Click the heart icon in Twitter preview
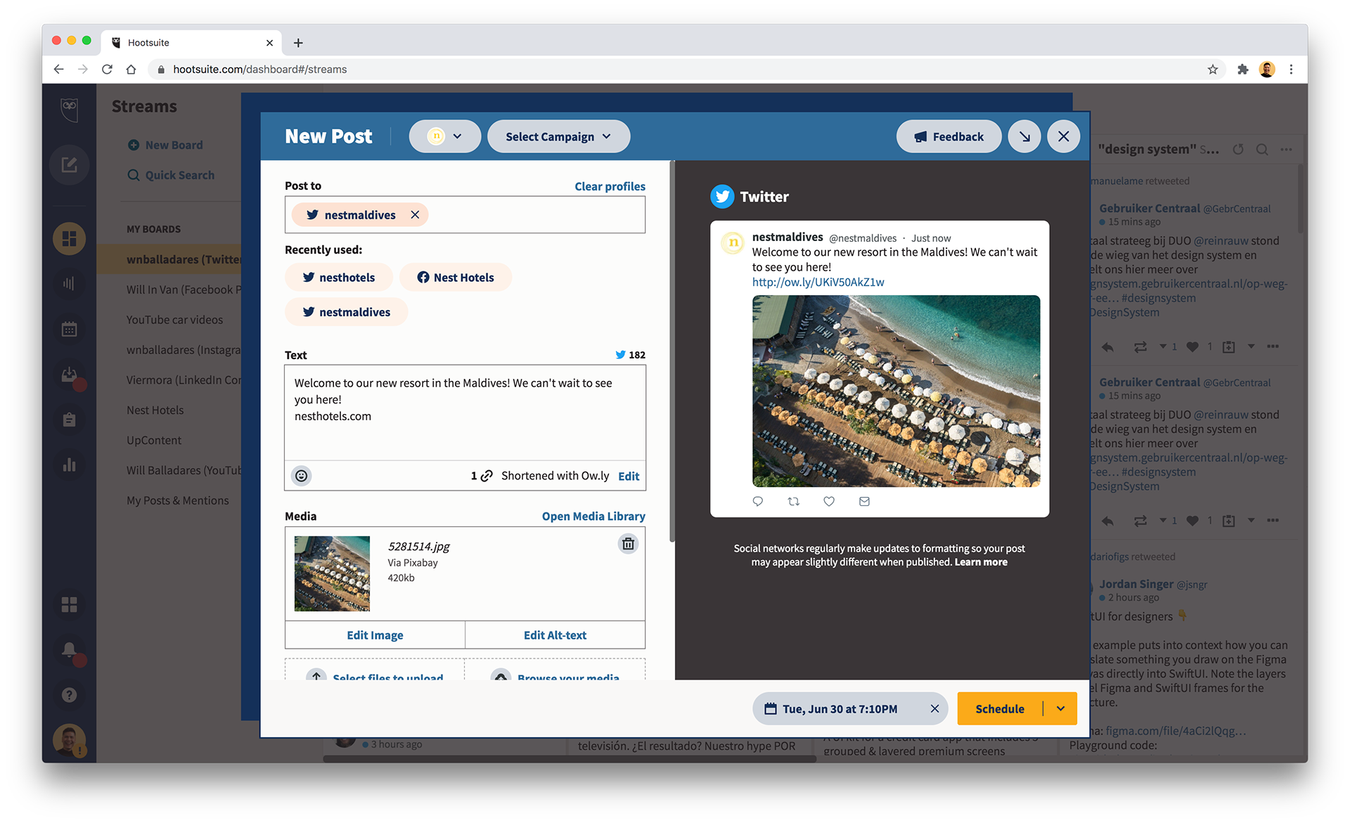This screenshot has height=823, width=1350. point(829,502)
